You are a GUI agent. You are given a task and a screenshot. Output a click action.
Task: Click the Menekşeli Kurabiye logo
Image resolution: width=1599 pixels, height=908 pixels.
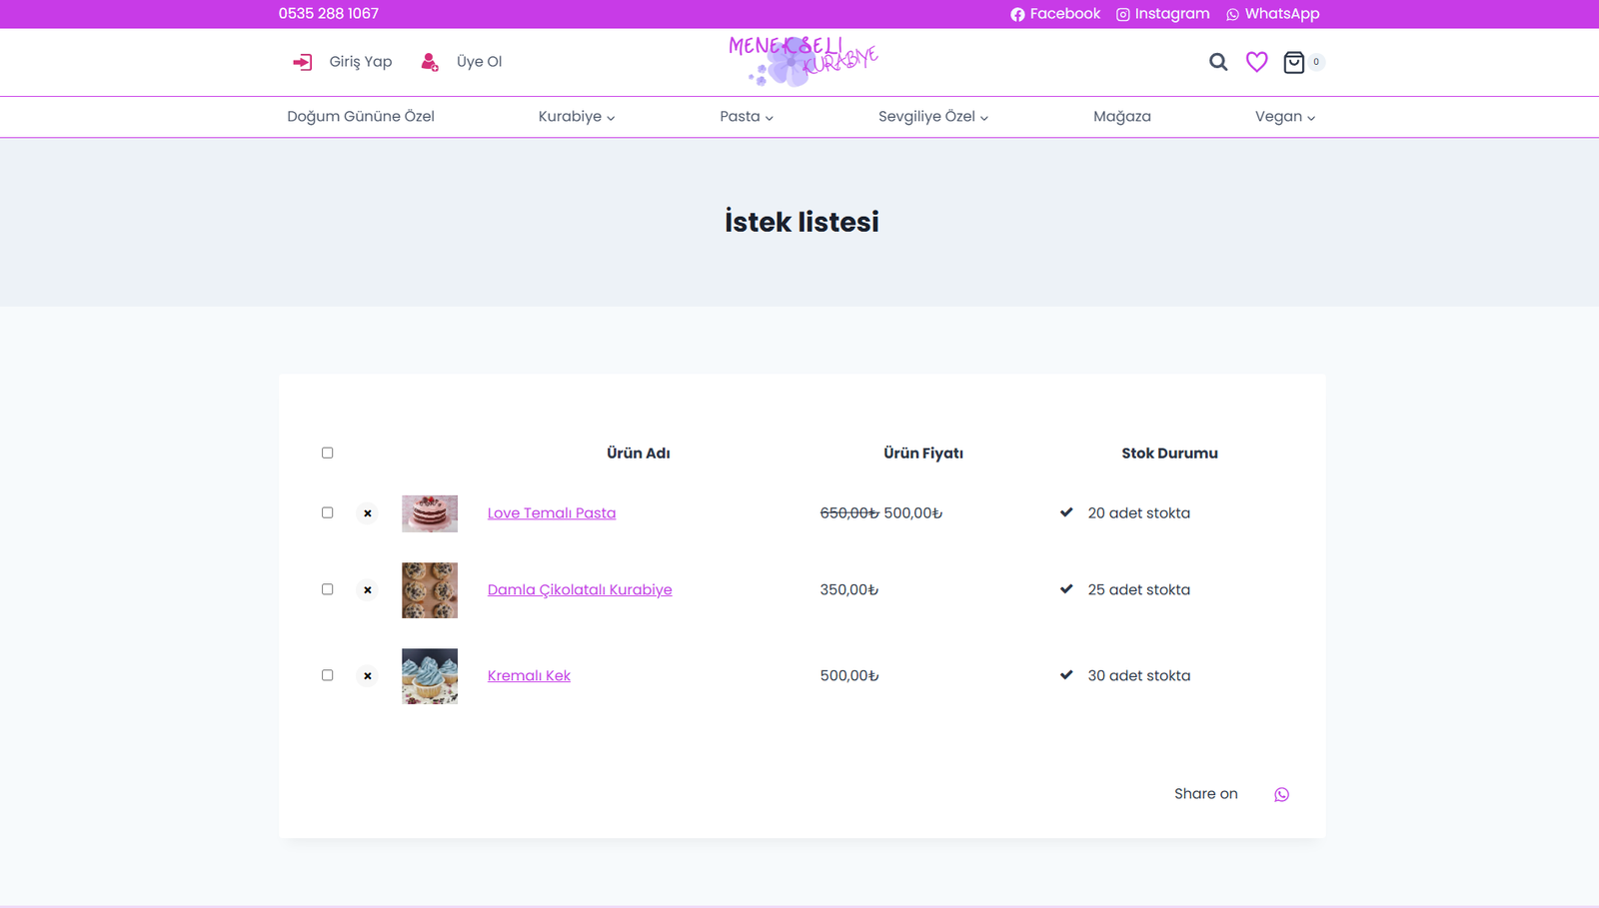pos(802,61)
